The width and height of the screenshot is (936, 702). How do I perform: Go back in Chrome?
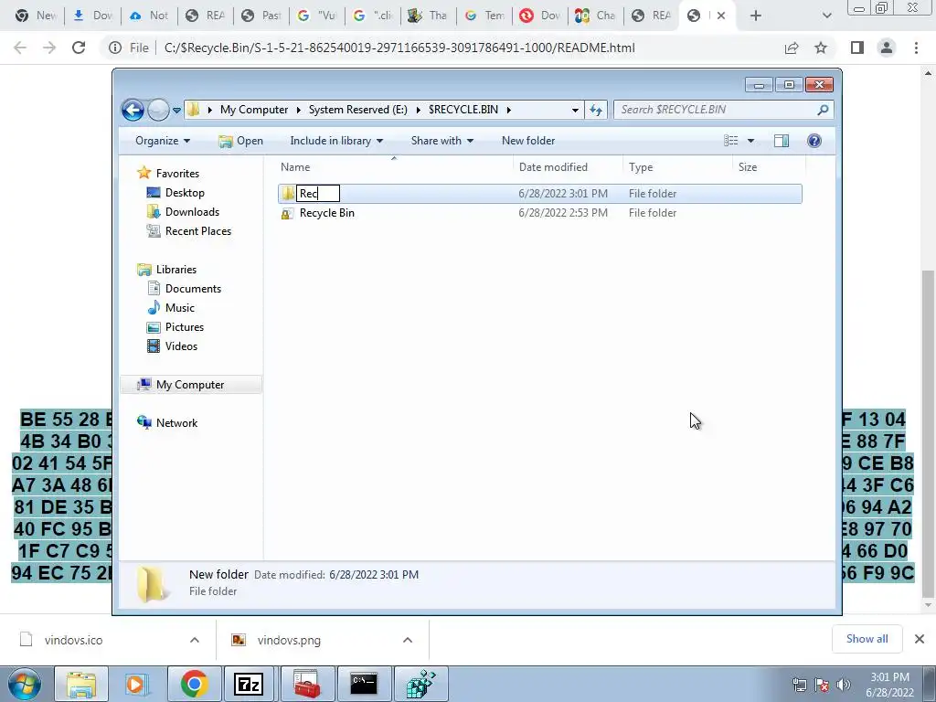tap(20, 48)
